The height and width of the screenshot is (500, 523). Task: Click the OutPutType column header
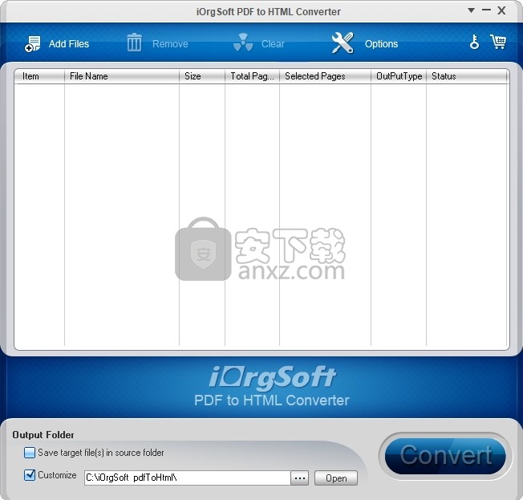click(x=399, y=76)
